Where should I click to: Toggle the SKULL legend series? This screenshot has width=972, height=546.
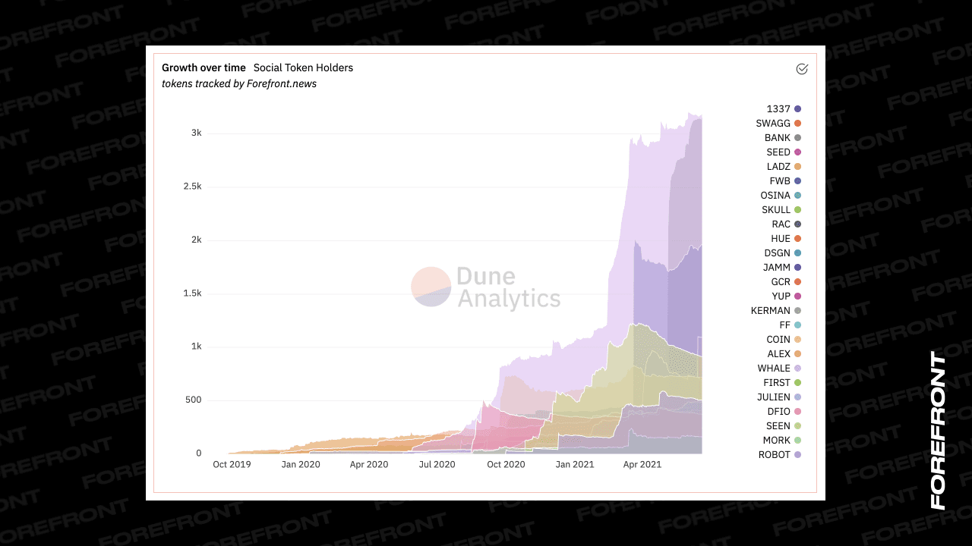[x=781, y=210]
